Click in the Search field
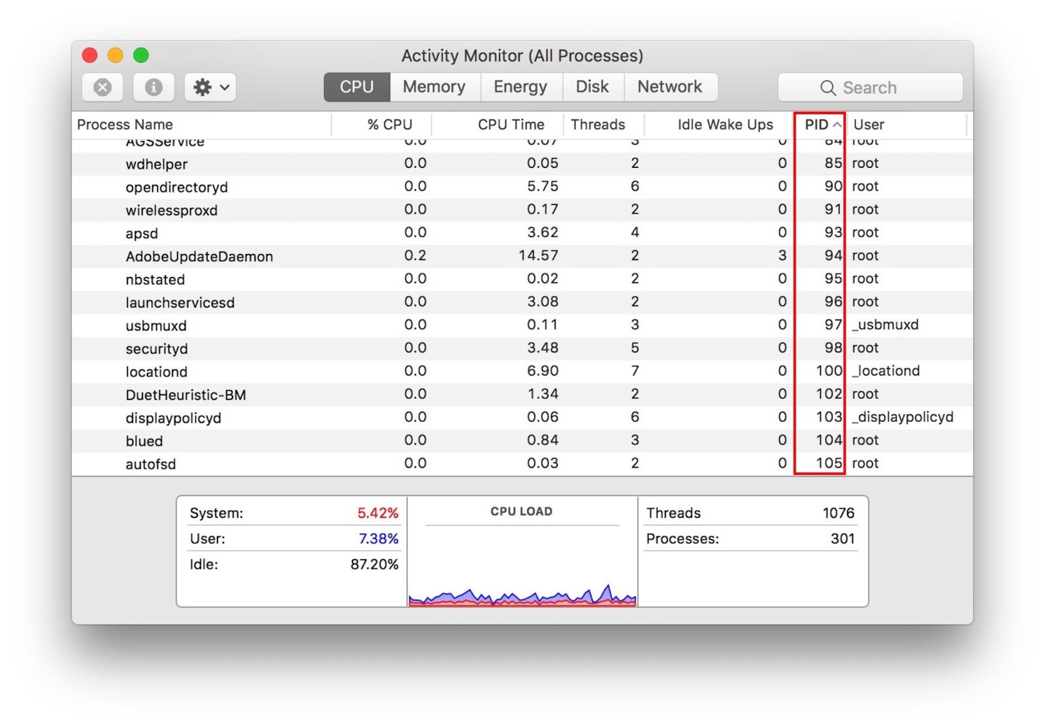1045x727 pixels. (x=870, y=88)
